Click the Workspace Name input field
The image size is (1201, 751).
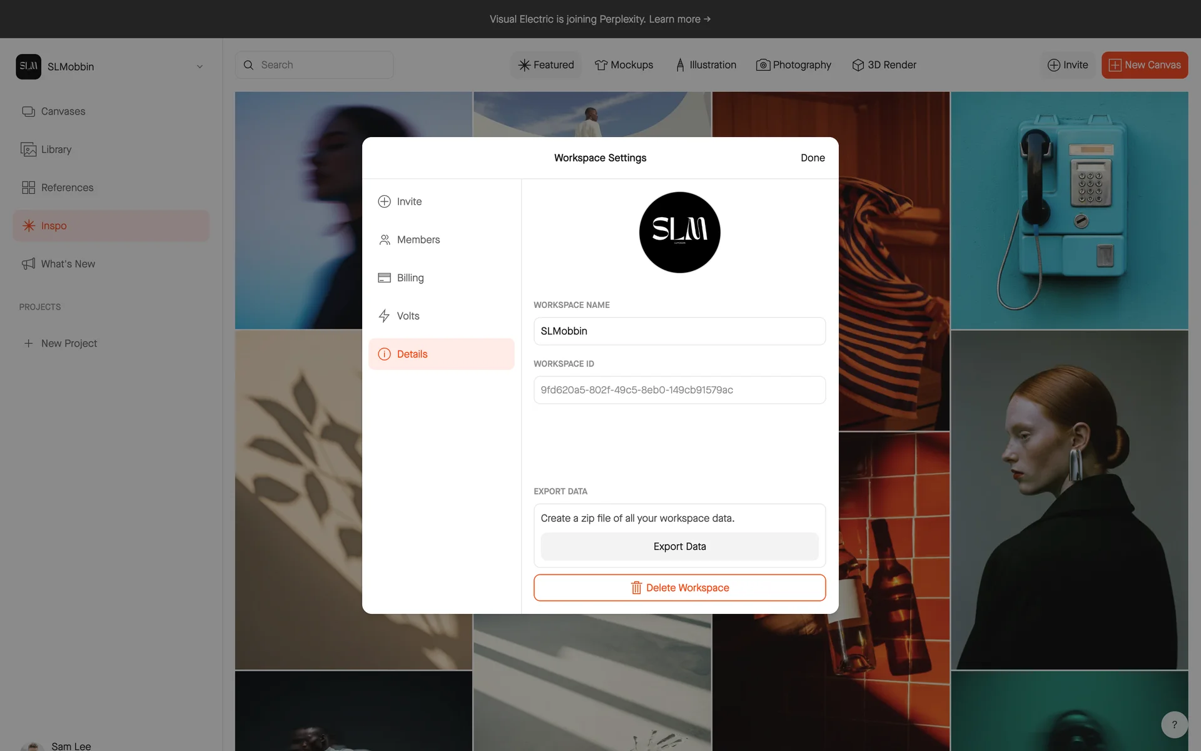tap(679, 331)
